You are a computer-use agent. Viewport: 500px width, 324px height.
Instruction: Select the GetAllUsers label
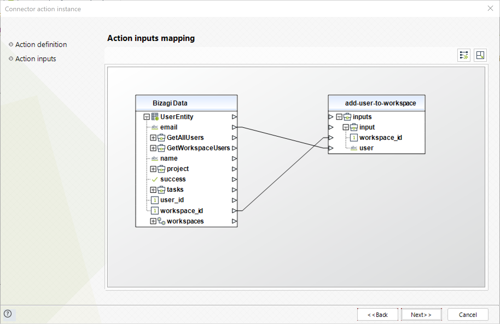point(185,138)
